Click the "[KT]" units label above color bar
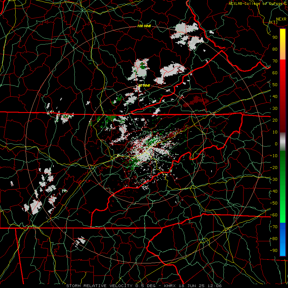288x288 pixels. pyautogui.click(x=273, y=22)
